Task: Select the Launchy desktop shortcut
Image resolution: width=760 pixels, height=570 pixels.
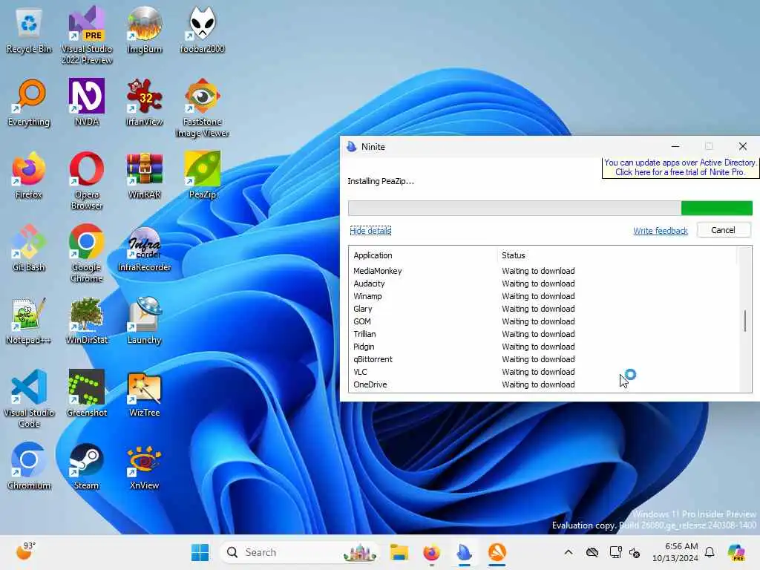Action: 145,321
